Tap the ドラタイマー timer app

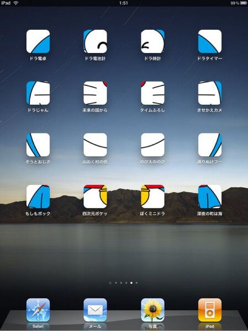(x=210, y=41)
